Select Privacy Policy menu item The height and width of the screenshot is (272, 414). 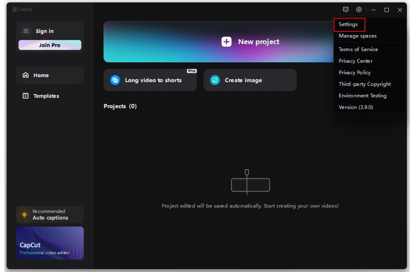(x=370, y=73)
